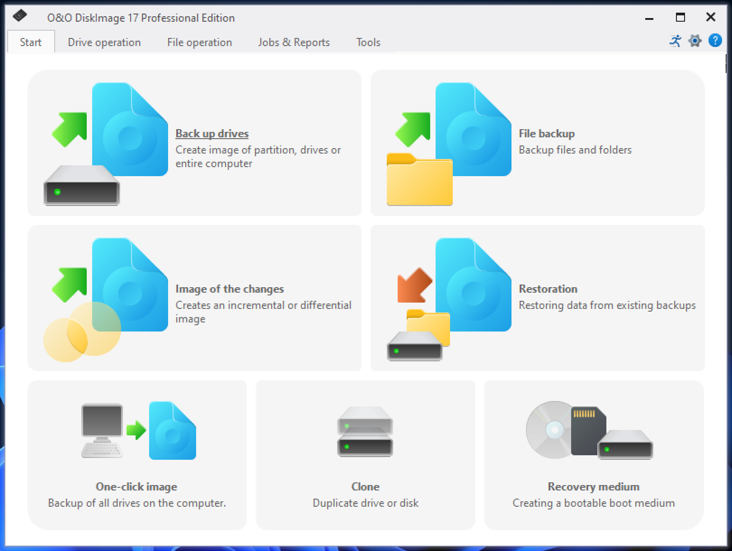Click 'Create image of partition, drives or entire computer' text
Viewport: 732px width, 551px height.
(258, 157)
